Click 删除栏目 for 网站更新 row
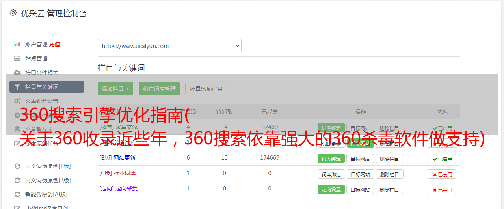The width and height of the screenshot is (504, 209). tap(389, 159)
